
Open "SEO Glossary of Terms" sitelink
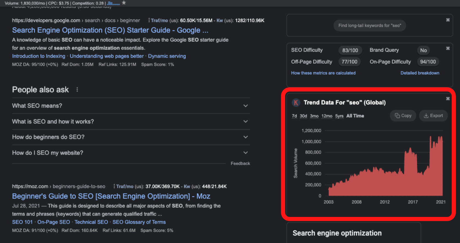point(139,222)
